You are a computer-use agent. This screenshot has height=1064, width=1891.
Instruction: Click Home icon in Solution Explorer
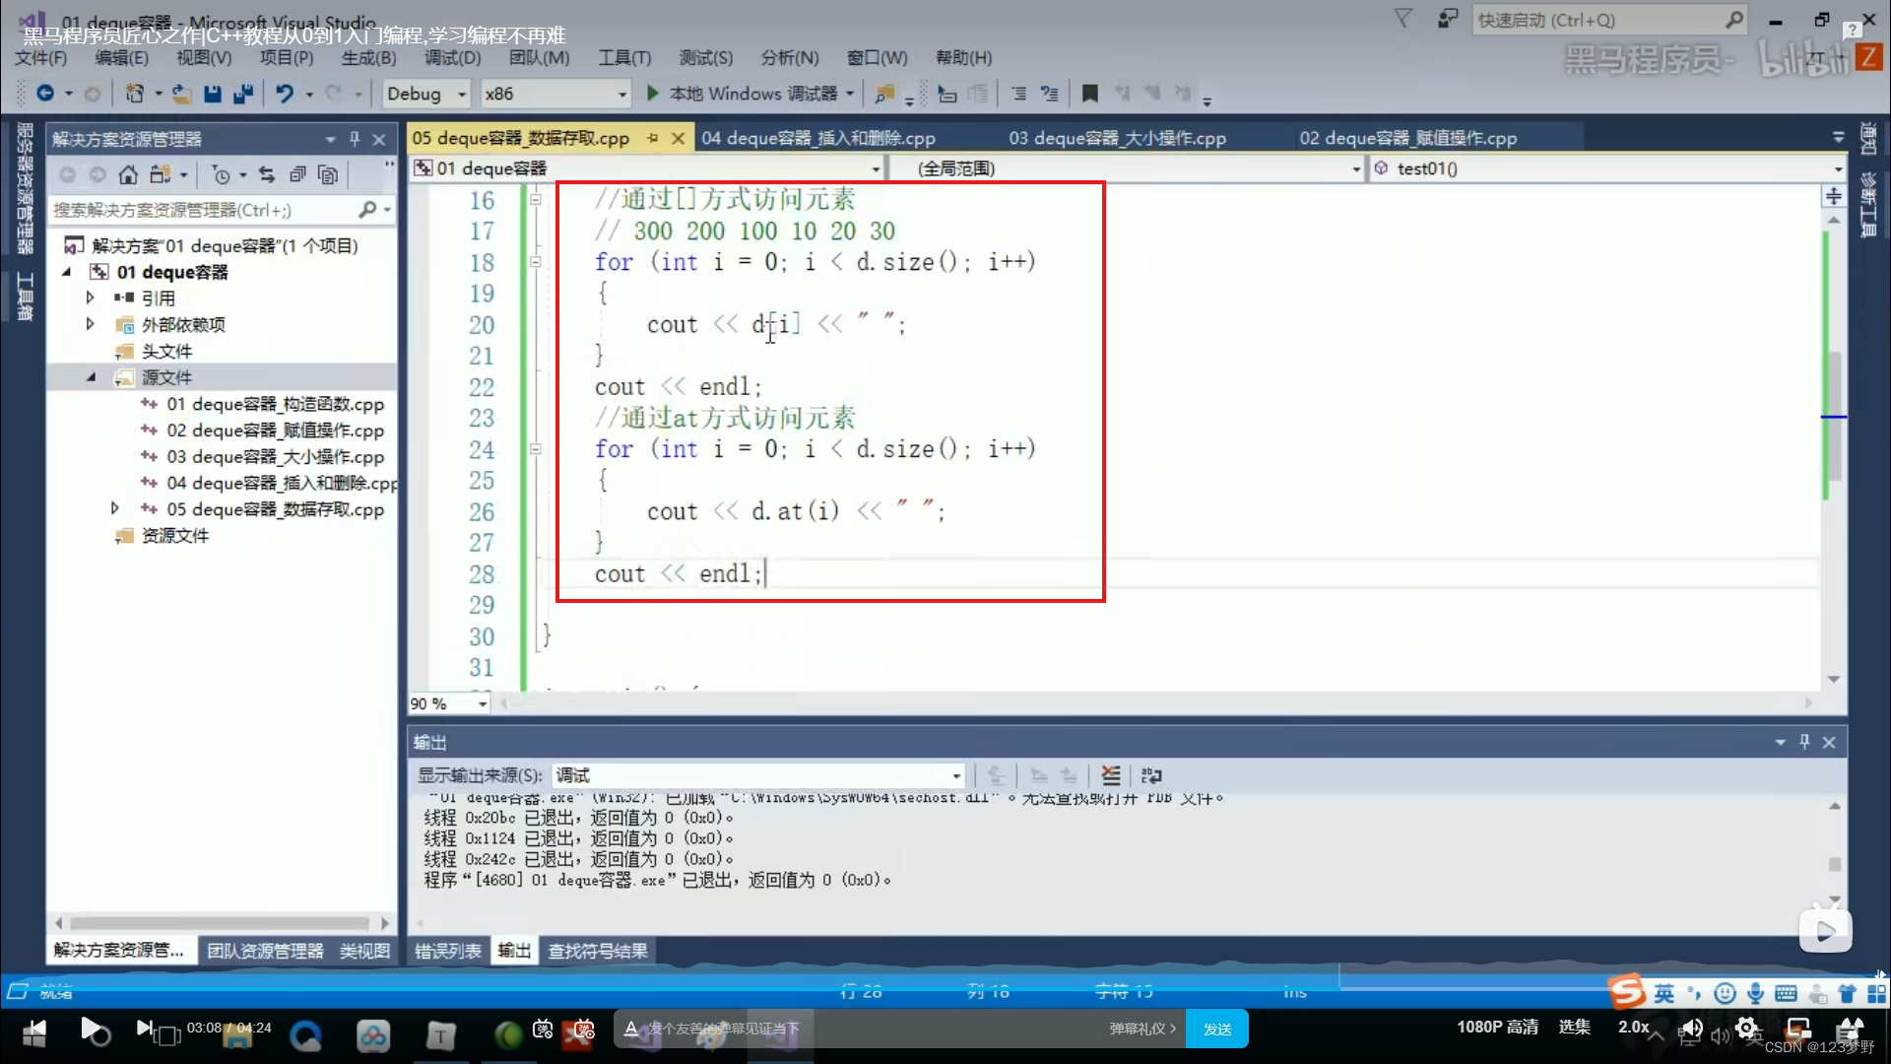(128, 175)
